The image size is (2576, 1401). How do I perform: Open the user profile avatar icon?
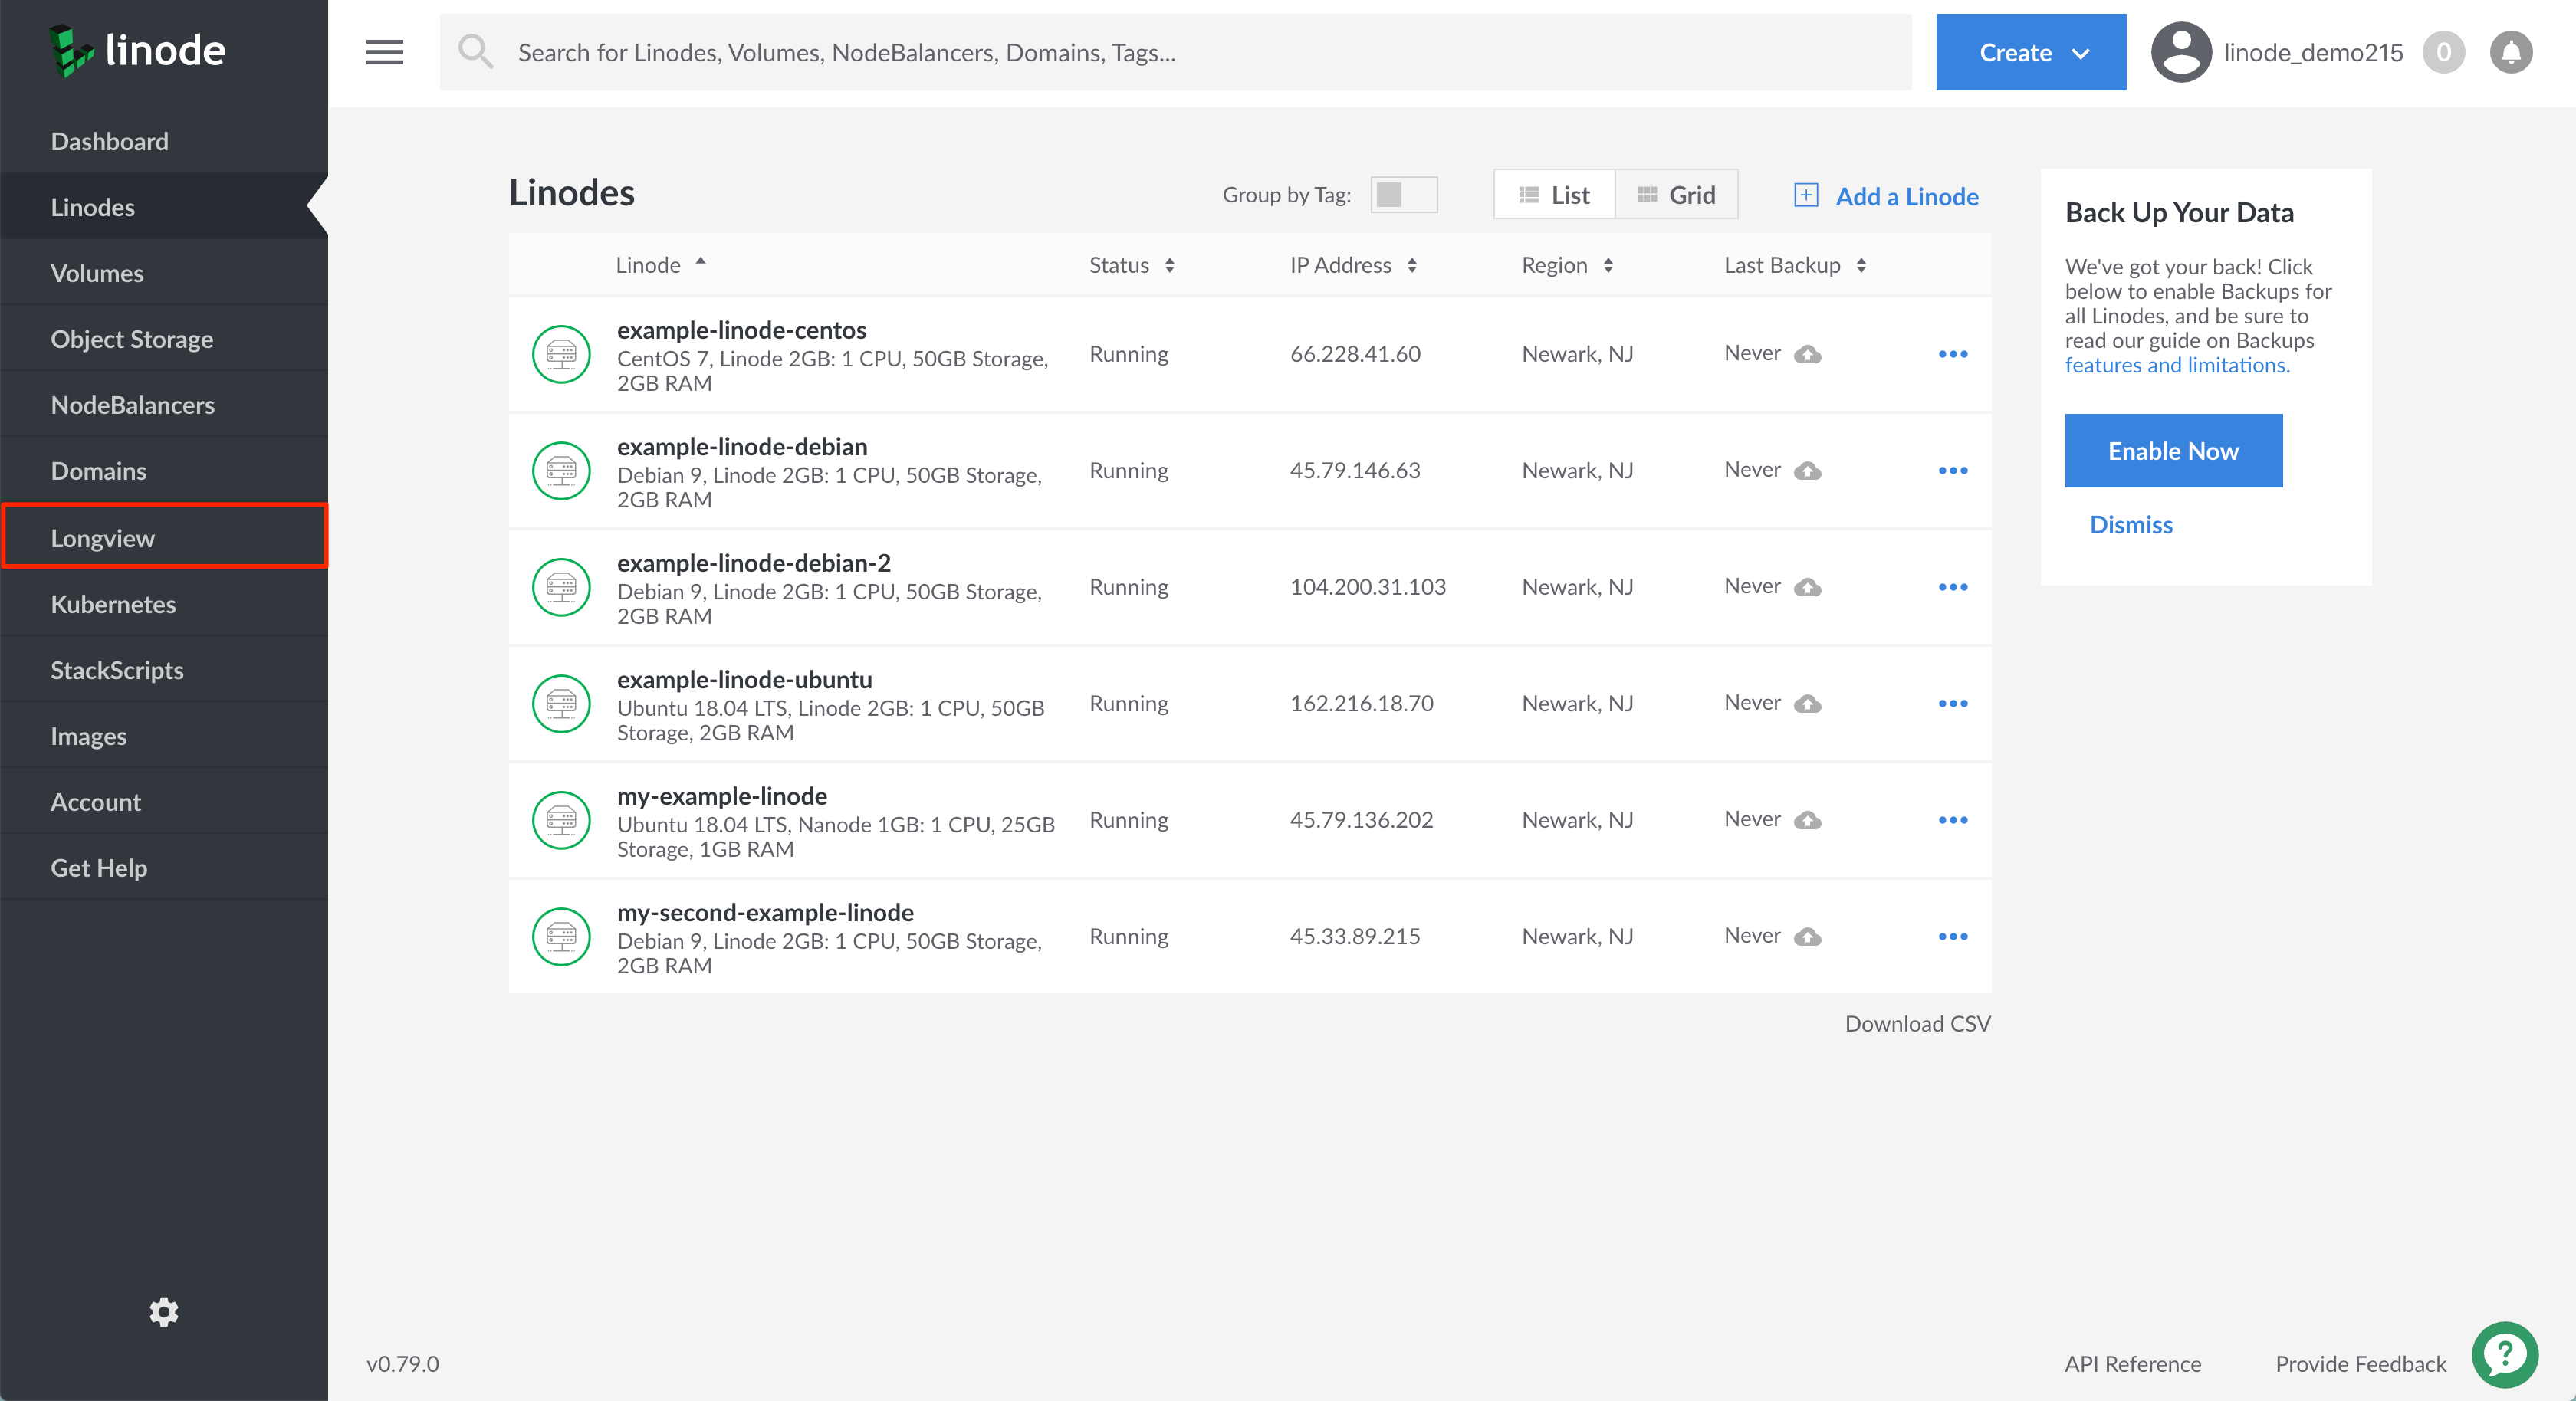click(x=2181, y=52)
